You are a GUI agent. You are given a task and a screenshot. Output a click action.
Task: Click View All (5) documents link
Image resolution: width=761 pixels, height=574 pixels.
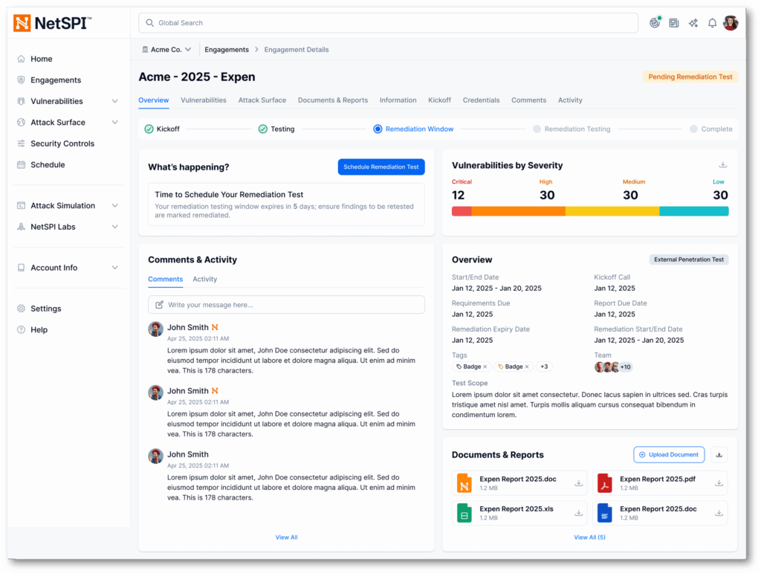tap(589, 537)
